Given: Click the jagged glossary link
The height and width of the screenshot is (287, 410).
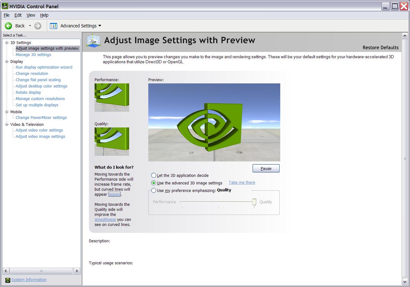Looking at the screenshot, I should [x=114, y=194].
